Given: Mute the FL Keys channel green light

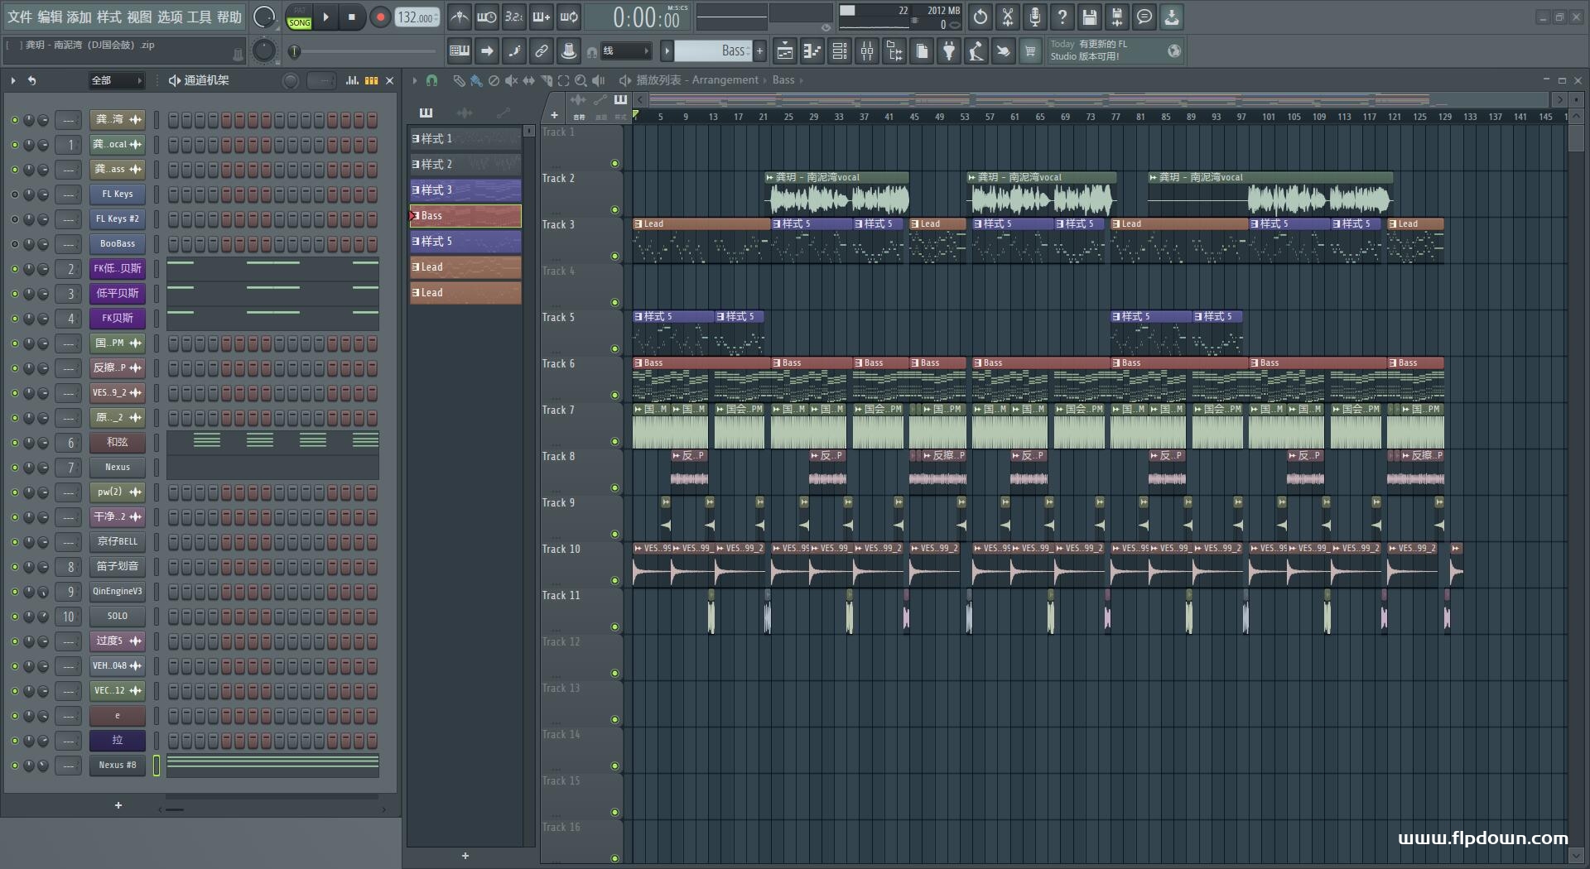Looking at the screenshot, I should 14,194.
